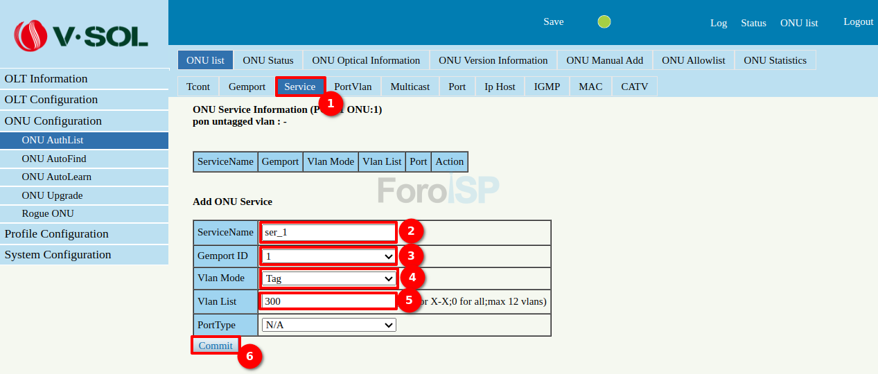Open the CATV tab
This screenshot has width=878, height=374.
click(x=634, y=87)
